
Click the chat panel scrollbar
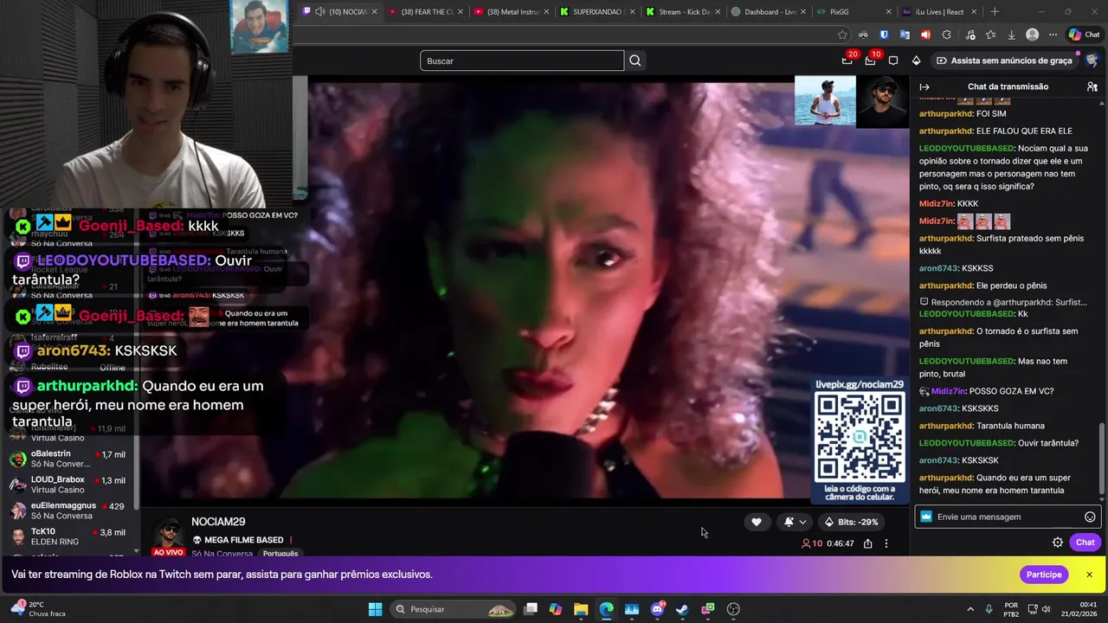pos(1102,459)
